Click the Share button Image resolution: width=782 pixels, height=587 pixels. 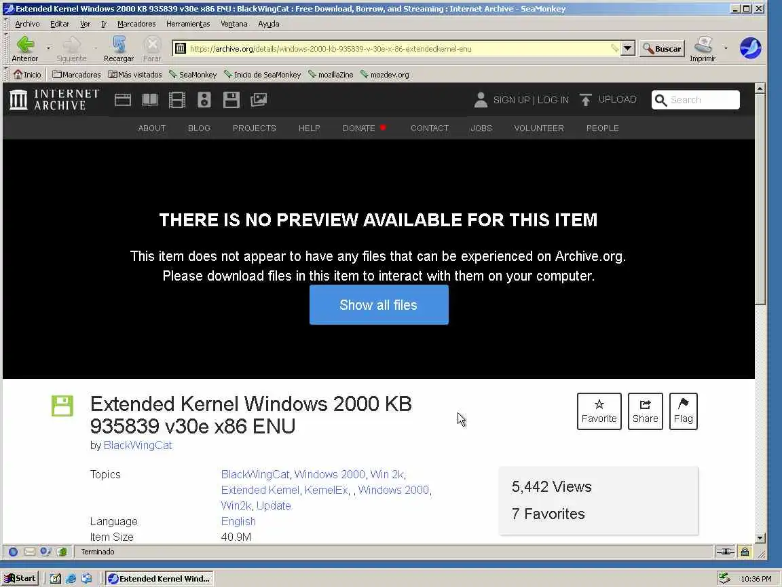coord(645,411)
